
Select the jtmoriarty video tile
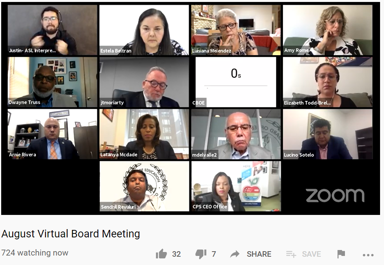tap(144, 82)
